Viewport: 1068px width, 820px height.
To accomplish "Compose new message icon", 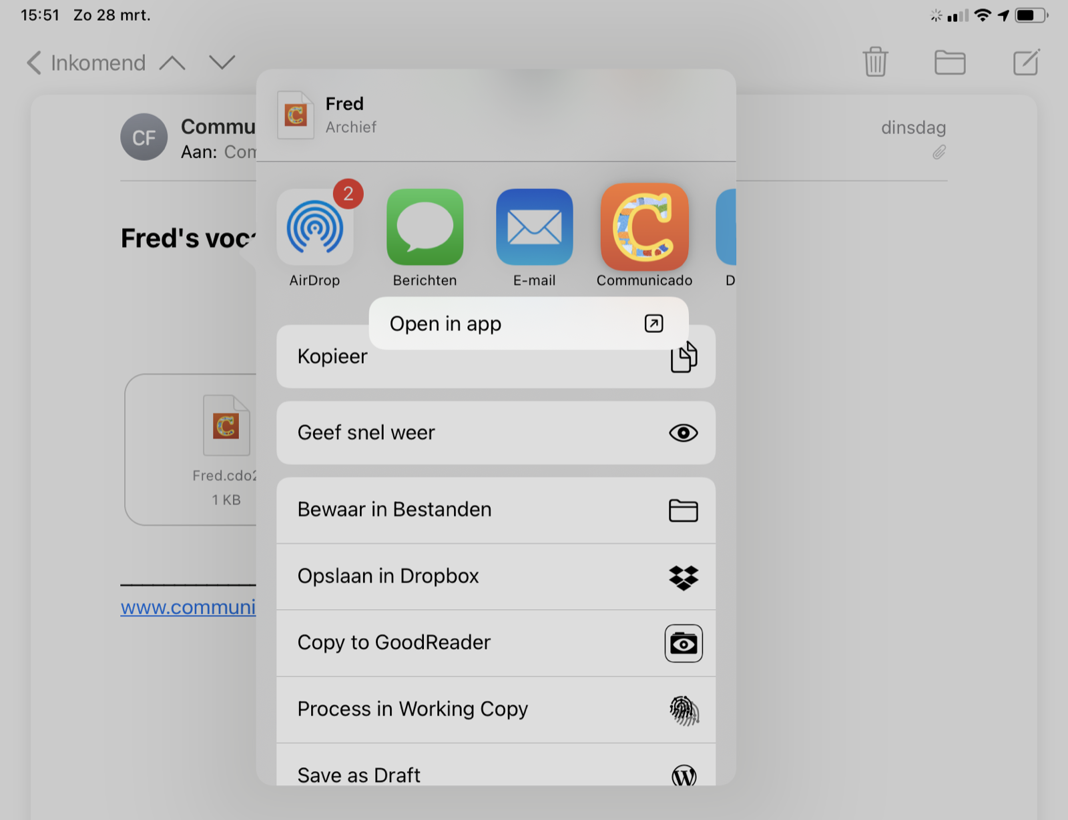I will (1026, 62).
